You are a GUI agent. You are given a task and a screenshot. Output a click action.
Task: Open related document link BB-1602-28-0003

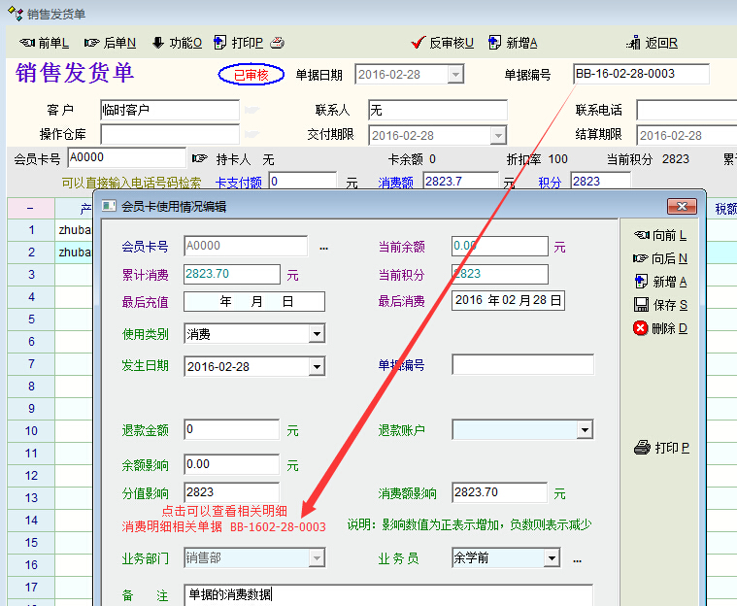click(x=278, y=526)
